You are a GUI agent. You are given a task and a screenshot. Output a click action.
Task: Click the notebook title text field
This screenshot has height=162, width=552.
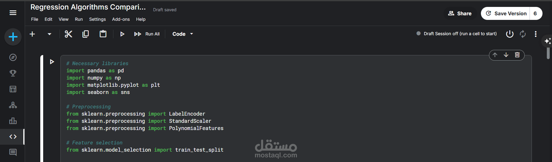(88, 7)
